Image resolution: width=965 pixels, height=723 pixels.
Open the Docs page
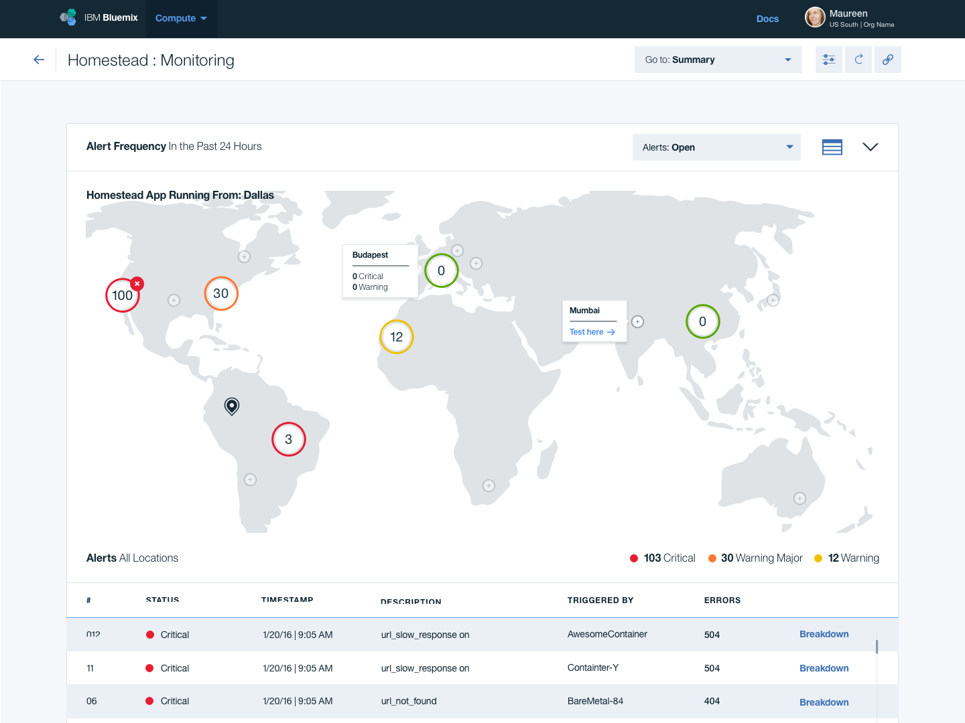(x=767, y=19)
